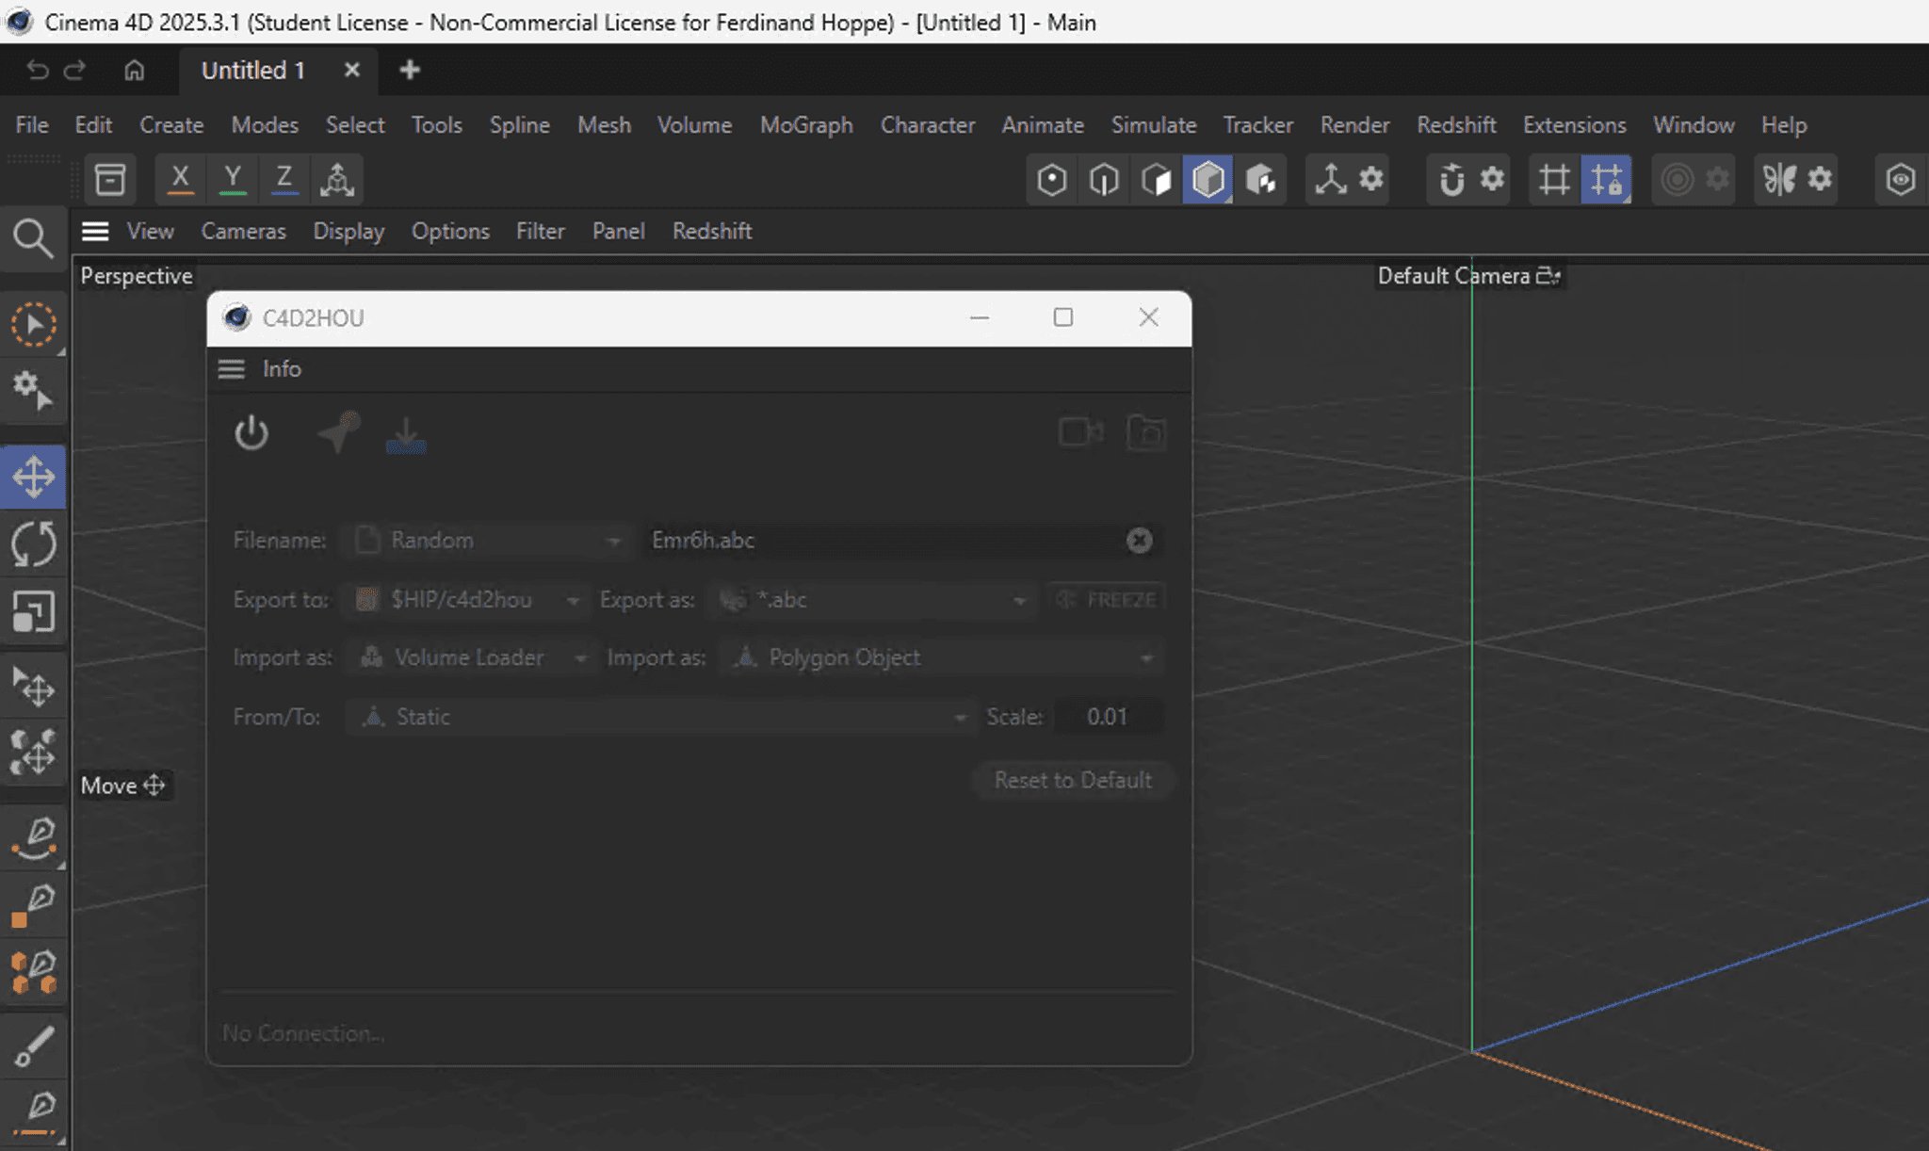The width and height of the screenshot is (1929, 1151).
Task: Activate the Scale tool
Action: coord(35,611)
